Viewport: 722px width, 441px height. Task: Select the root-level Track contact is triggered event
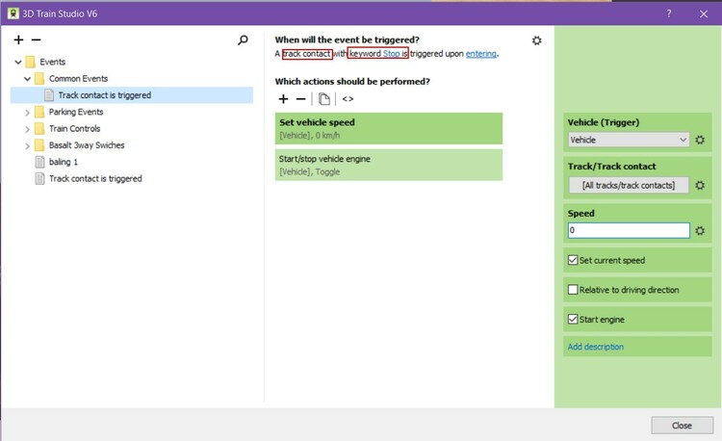click(95, 178)
